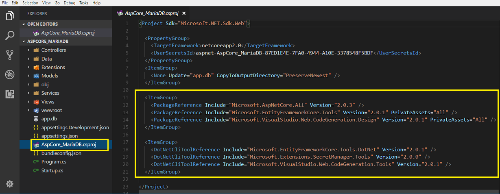
Task: Open the Debug menu
Action: [70, 2]
